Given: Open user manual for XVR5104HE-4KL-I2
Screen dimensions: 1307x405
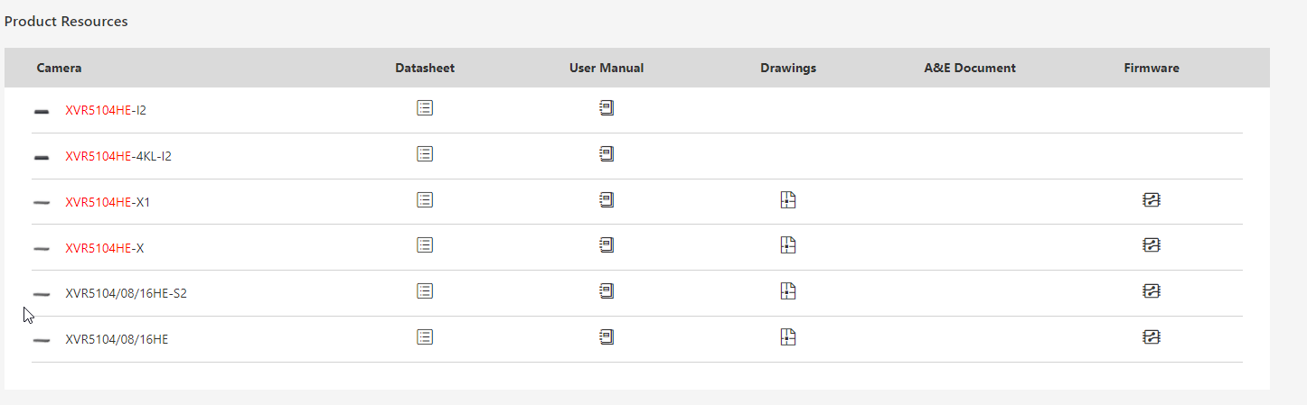Looking at the screenshot, I should pos(606,154).
